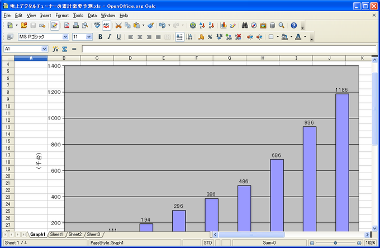The image size is (380, 248).
Task: Click the New document icon
Action: point(10,25)
